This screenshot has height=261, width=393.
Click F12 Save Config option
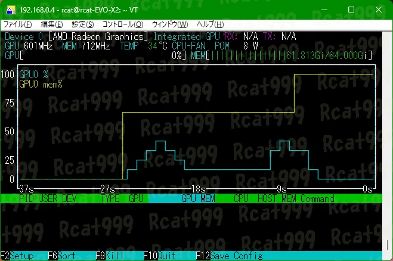230,256
